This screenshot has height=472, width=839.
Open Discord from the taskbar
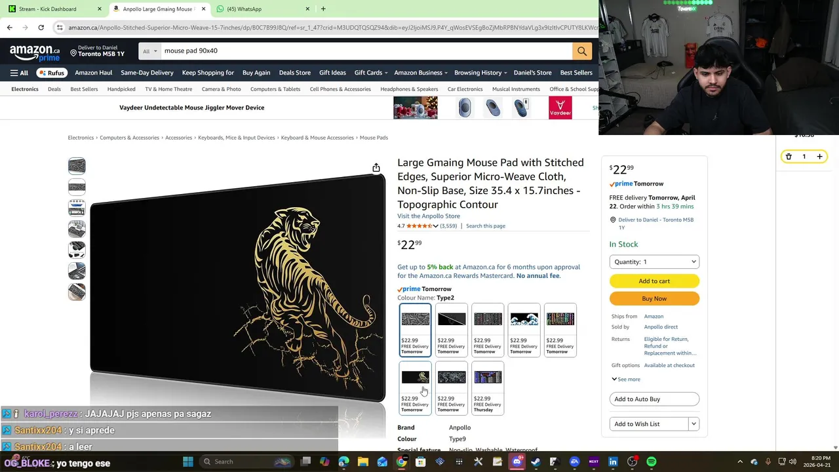[x=517, y=462]
